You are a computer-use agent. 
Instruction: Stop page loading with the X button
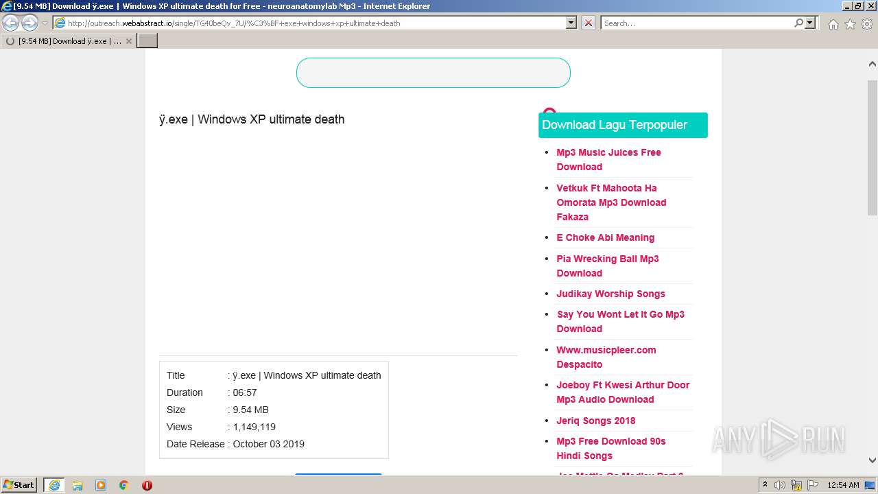(589, 23)
